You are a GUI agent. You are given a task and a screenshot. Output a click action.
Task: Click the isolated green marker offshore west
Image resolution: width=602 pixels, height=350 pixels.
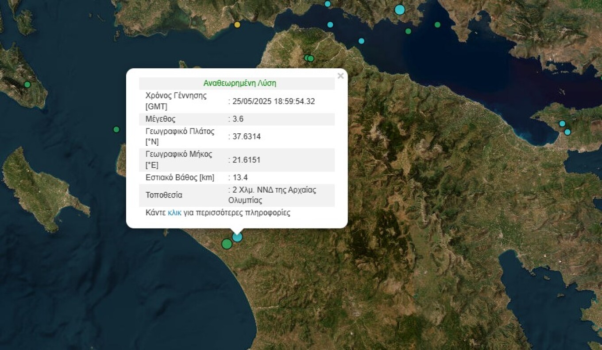(x=116, y=129)
